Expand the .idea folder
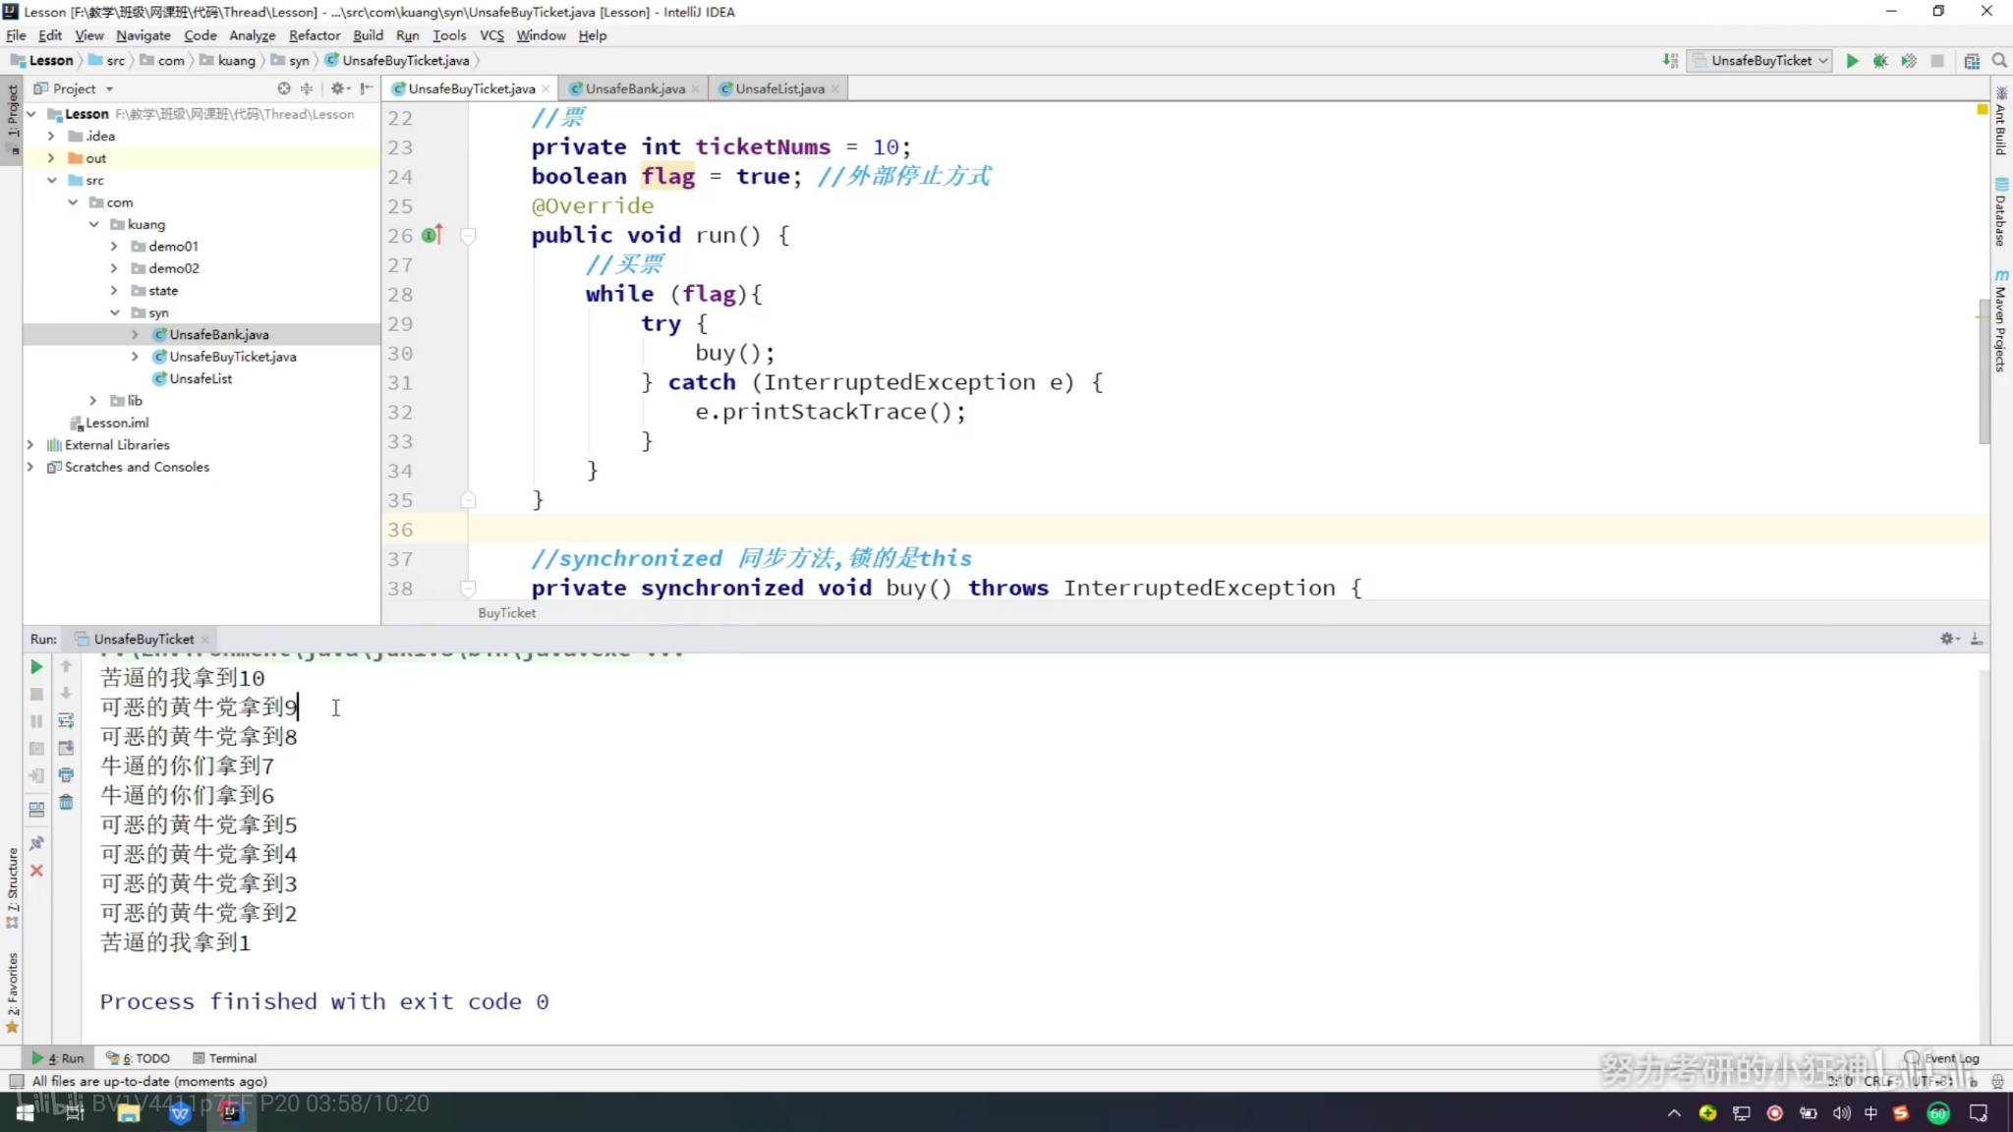Screen dimensions: 2013x1132 51,137
